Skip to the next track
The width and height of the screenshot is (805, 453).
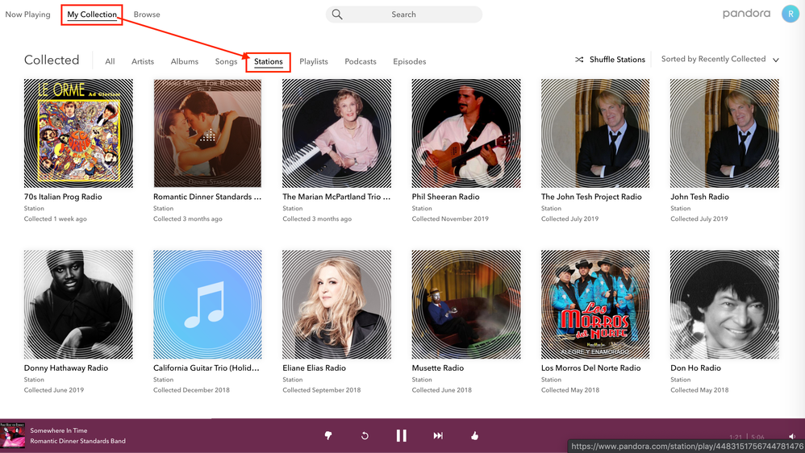(438, 436)
